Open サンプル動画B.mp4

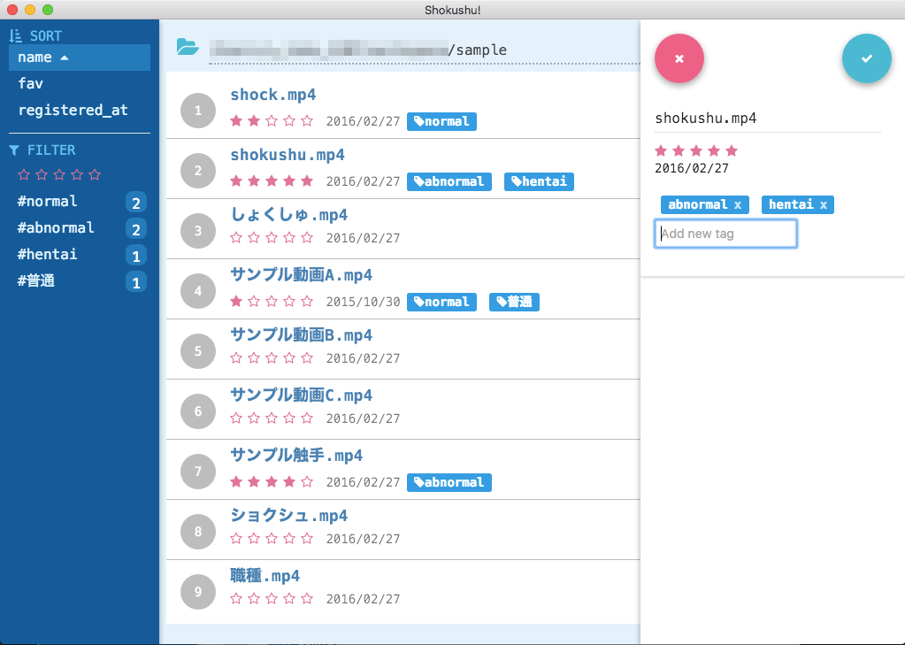point(302,335)
